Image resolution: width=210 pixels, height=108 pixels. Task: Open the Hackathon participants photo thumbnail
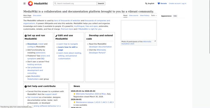(139, 30)
